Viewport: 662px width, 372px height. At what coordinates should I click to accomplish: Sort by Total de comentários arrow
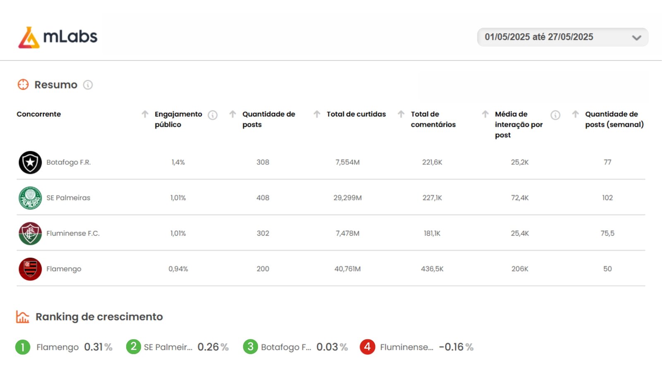tap(401, 114)
